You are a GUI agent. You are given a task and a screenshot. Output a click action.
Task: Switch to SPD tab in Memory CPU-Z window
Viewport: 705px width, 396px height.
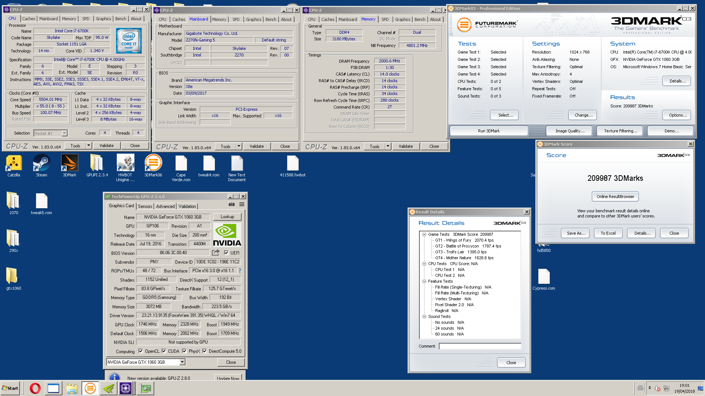tap(385, 19)
